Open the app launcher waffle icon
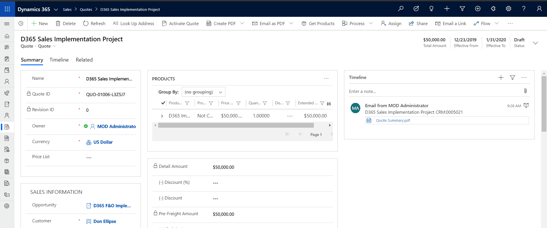547x228 pixels. point(7,9)
